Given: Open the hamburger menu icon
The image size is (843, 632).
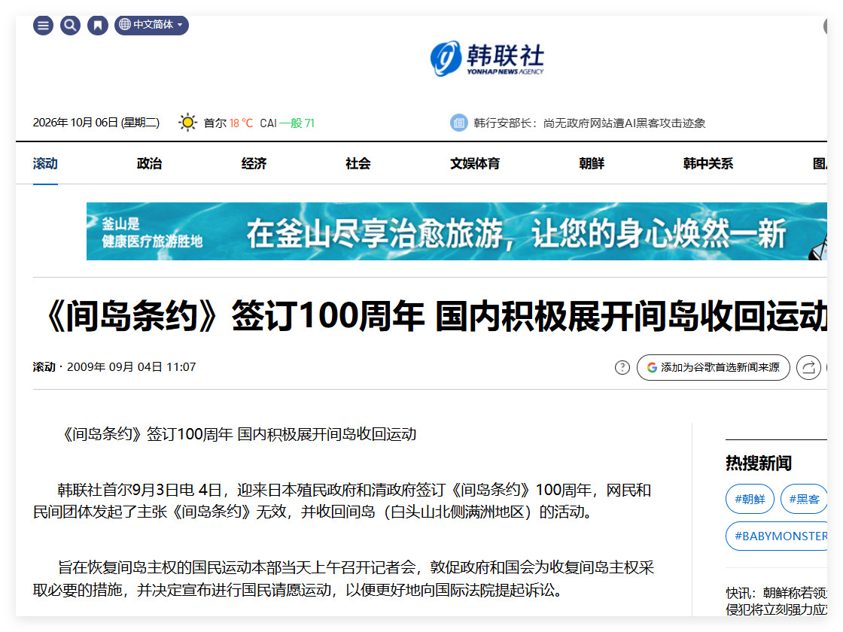Looking at the screenshot, I should (43, 25).
